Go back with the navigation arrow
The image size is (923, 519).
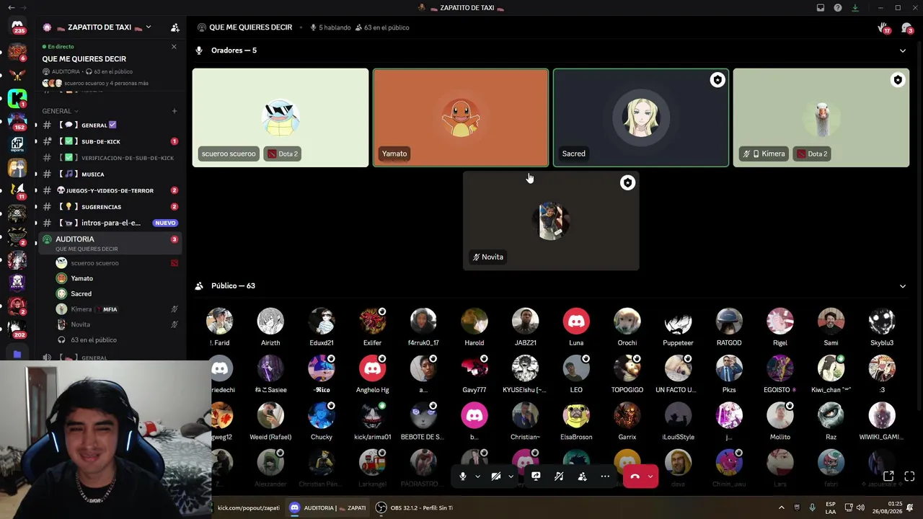point(11,8)
